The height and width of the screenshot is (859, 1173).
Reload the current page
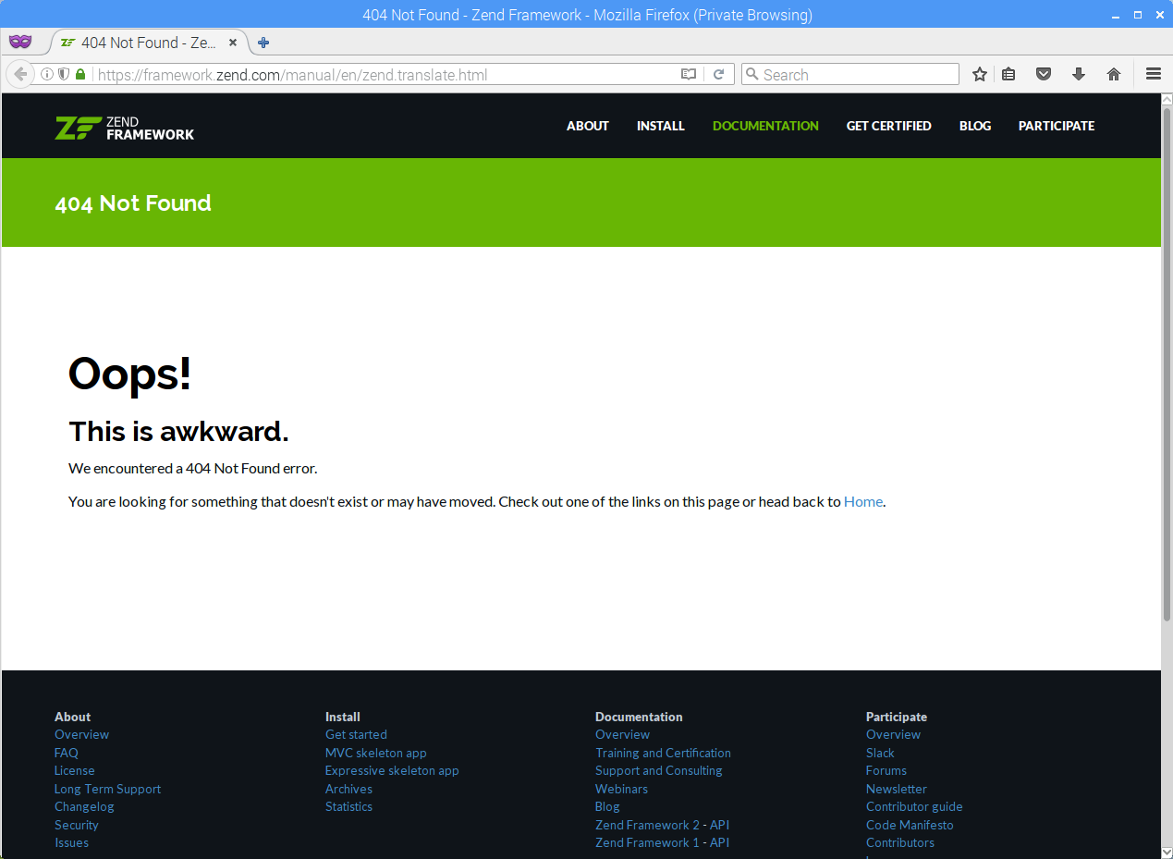click(718, 74)
